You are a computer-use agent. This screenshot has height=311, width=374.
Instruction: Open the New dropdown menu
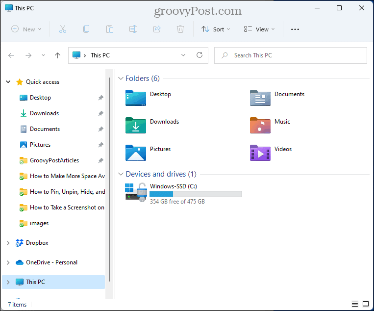26,29
